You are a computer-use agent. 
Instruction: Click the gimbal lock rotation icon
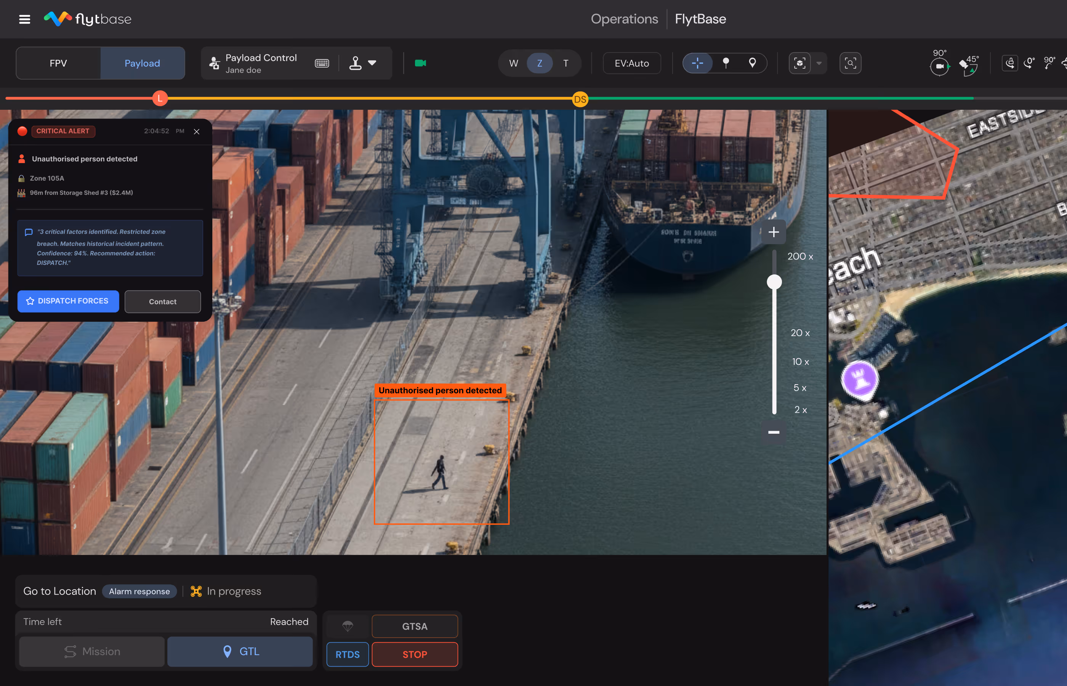point(1009,63)
